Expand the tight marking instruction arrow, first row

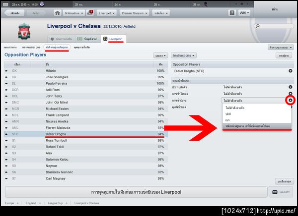[x=291, y=87]
